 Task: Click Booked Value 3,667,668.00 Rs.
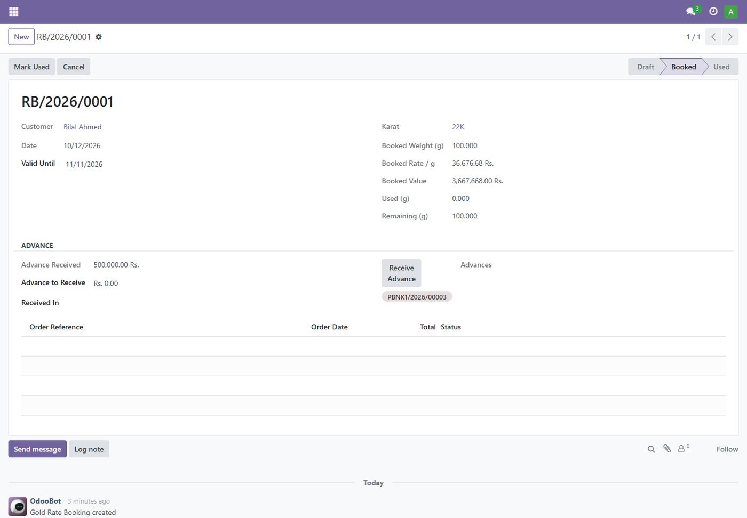click(478, 181)
